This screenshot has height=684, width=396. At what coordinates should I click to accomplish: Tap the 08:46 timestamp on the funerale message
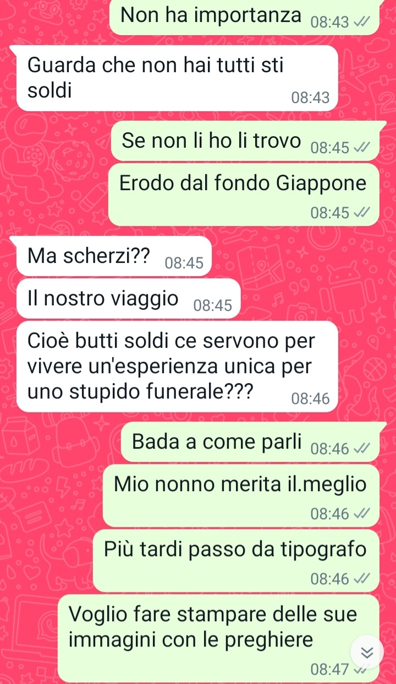[311, 399]
